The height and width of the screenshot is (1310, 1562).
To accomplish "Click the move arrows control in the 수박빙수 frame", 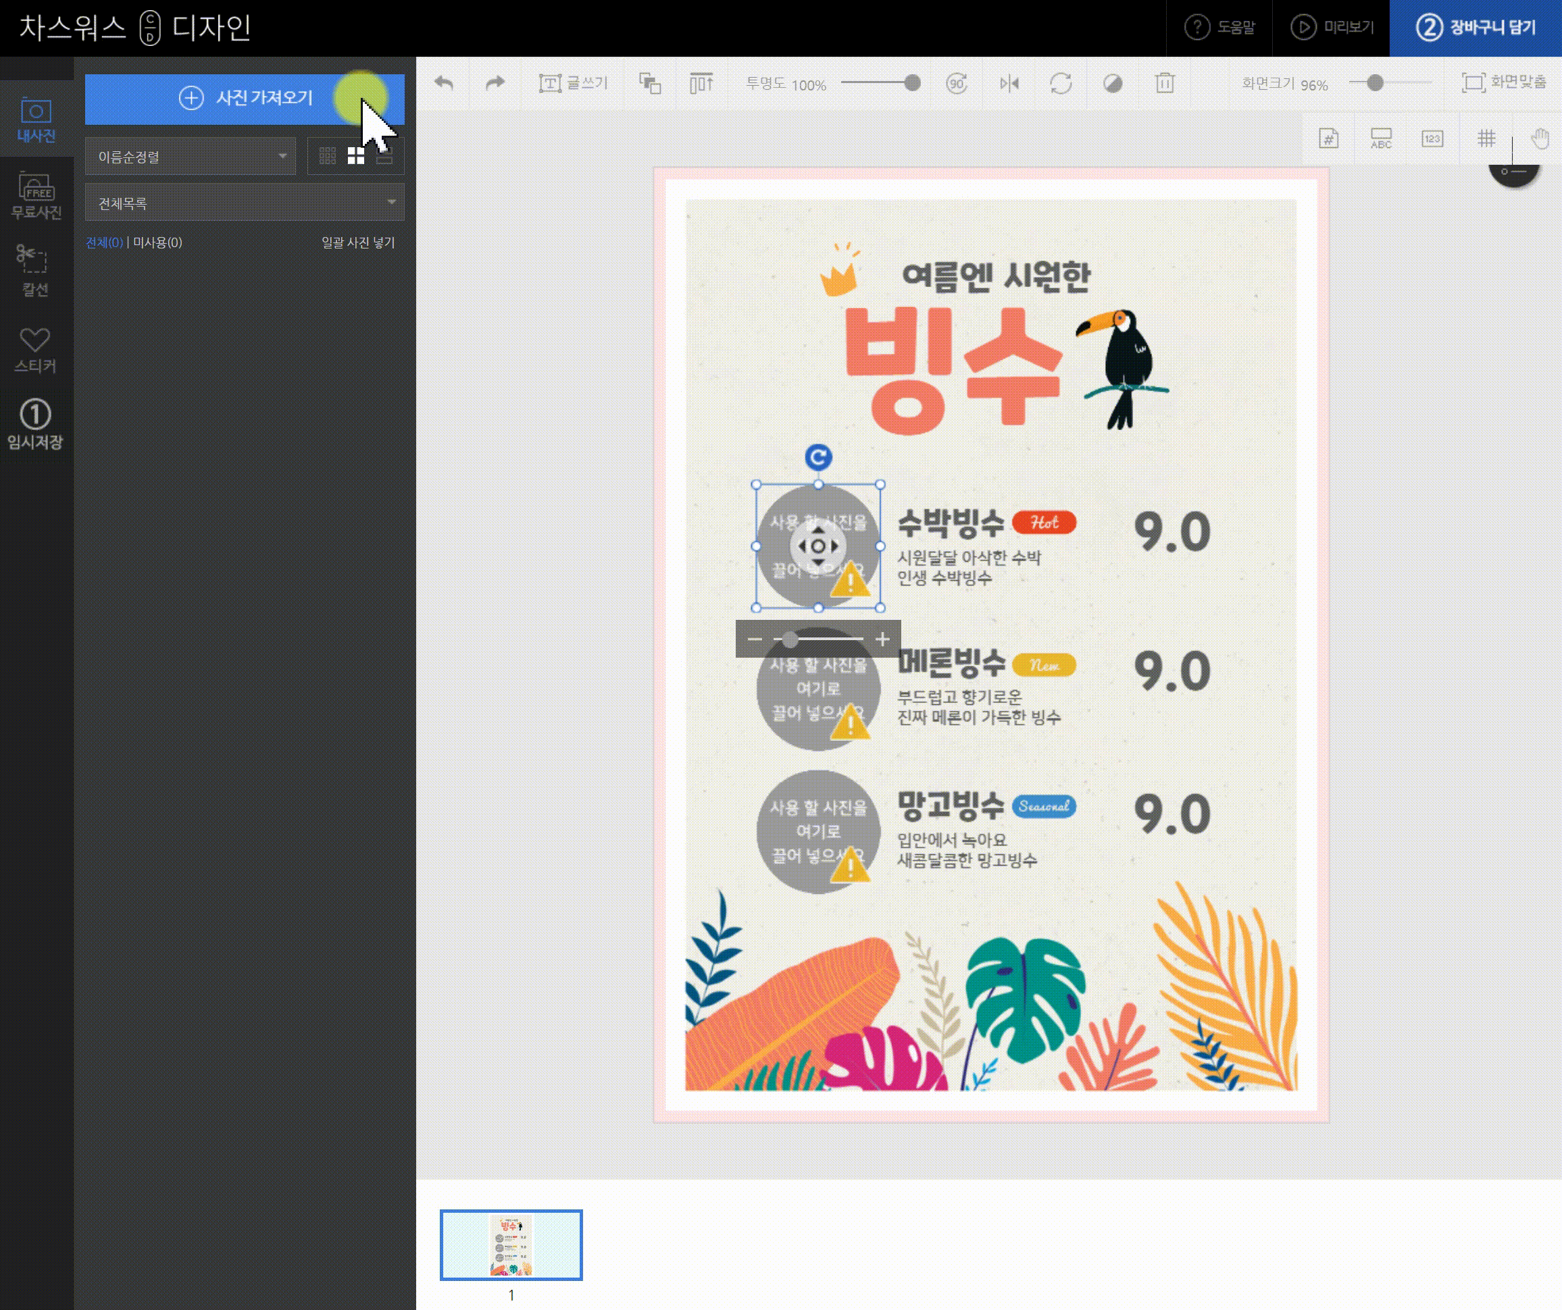I will 817,546.
